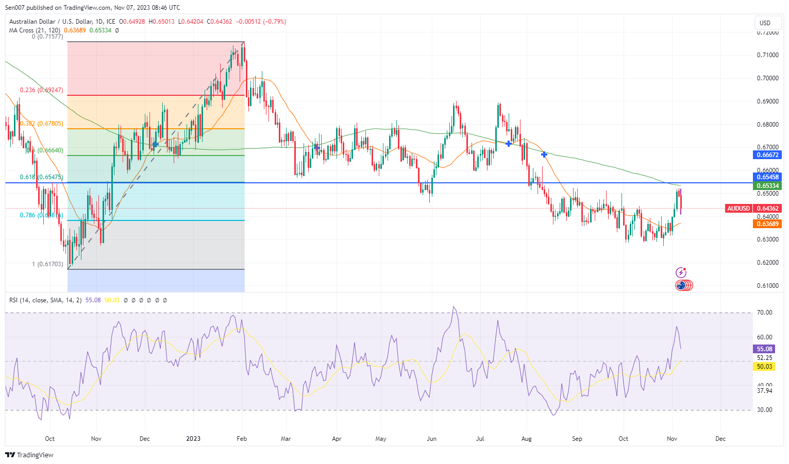Click the 0.71000 price scale value

(x=767, y=55)
